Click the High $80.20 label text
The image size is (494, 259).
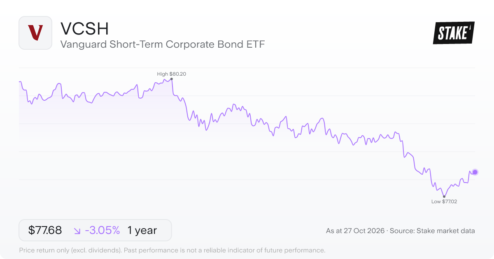point(172,74)
